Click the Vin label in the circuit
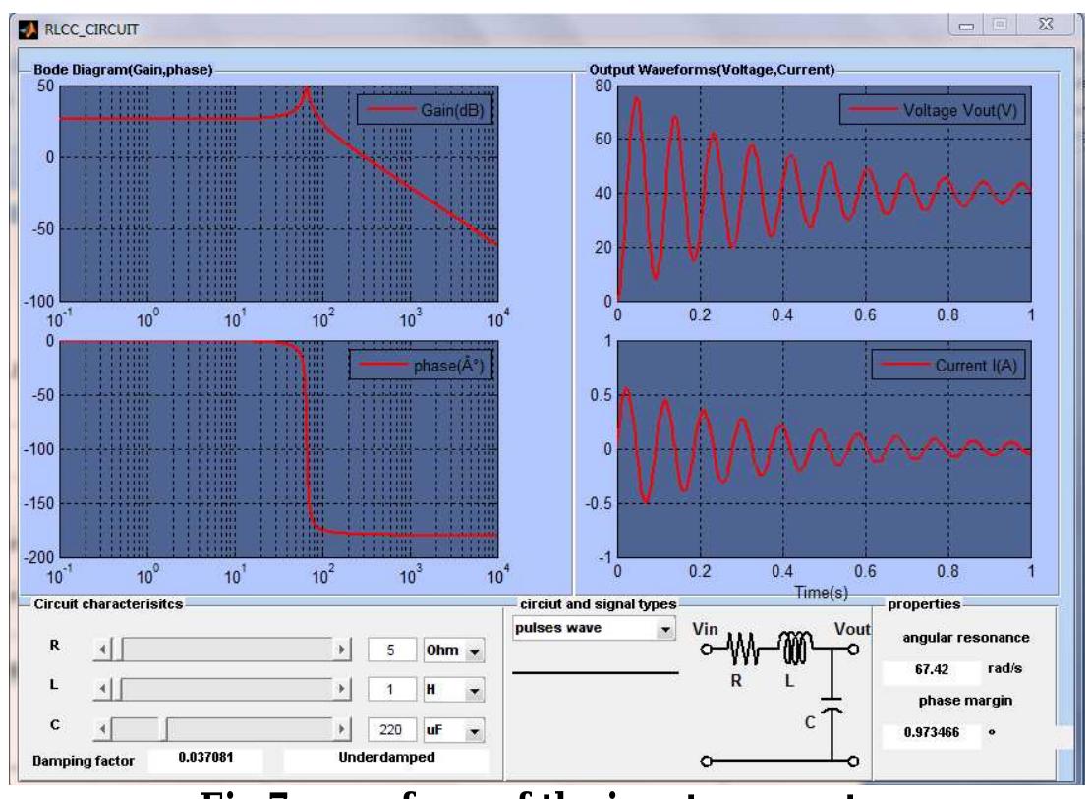1090x799 pixels. [x=705, y=629]
